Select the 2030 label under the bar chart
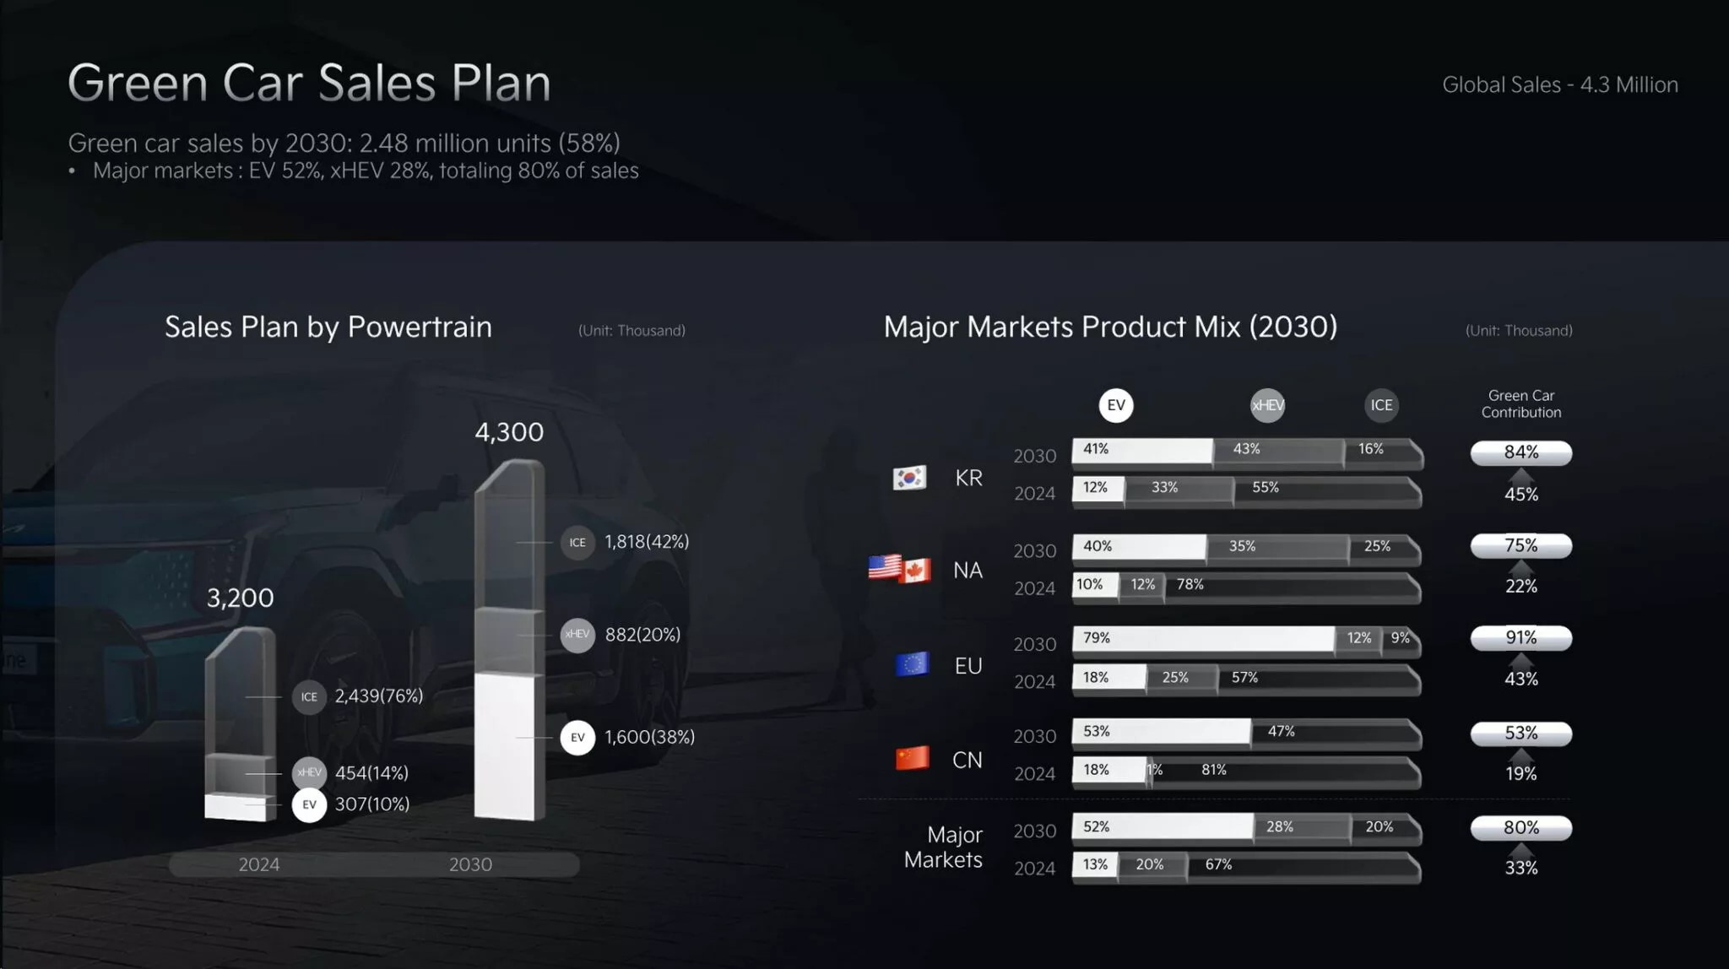 click(470, 864)
